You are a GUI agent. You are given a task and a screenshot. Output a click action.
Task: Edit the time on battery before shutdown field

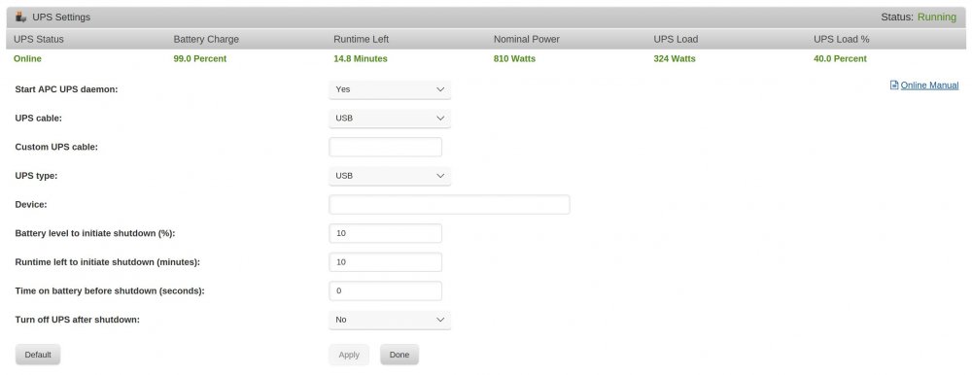(386, 290)
